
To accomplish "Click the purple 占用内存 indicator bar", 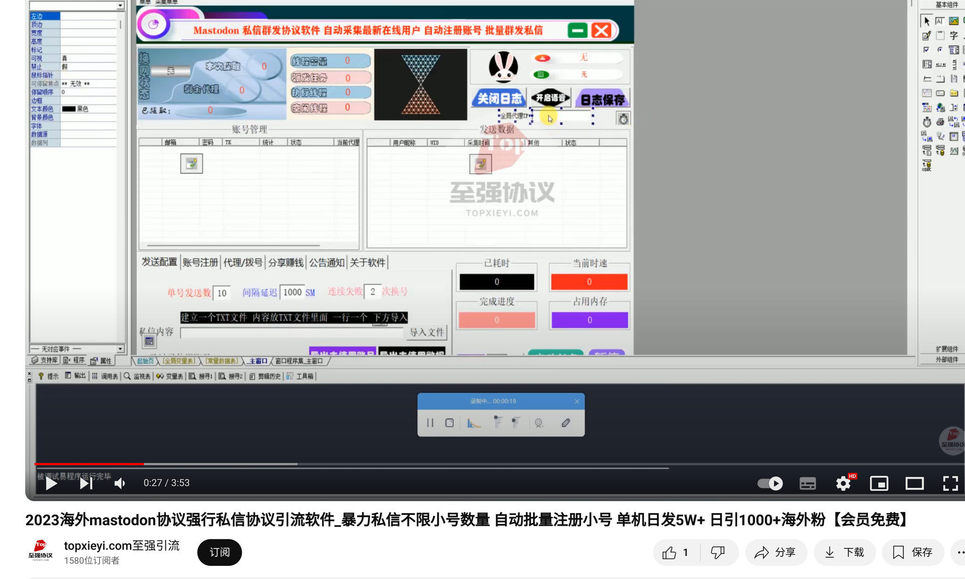I will click(589, 320).
